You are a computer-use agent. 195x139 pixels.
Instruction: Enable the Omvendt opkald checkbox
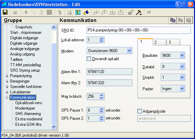click(89, 59)
